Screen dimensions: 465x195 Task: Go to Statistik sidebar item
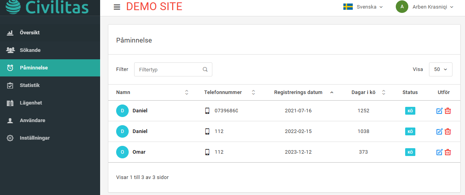coord(30,85)
